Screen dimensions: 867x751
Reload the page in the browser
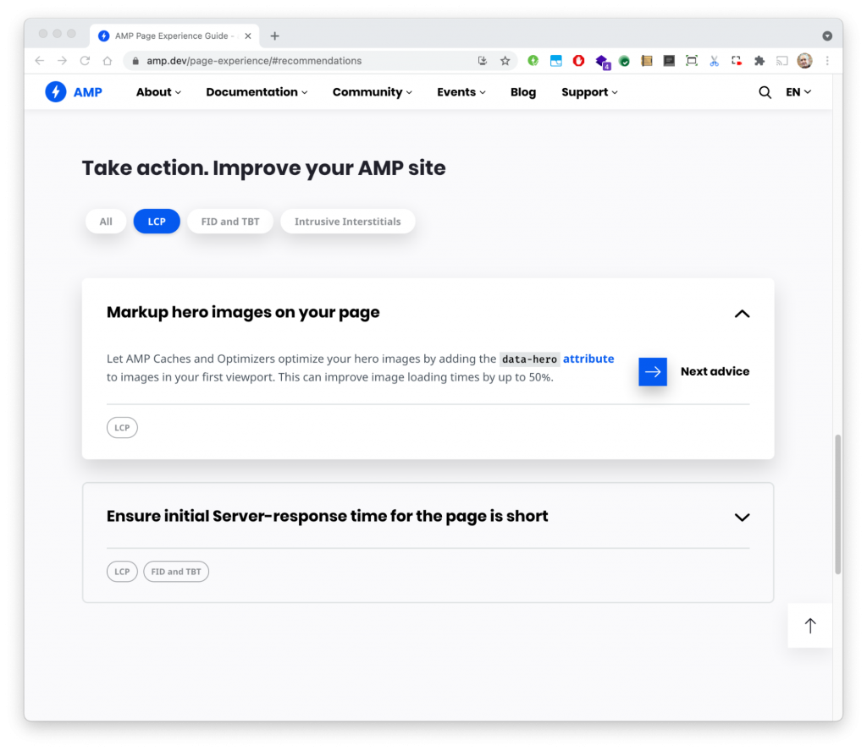(x=85, y=61)
